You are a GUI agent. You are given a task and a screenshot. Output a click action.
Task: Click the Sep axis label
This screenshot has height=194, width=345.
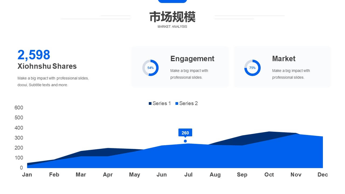point(242,175)
